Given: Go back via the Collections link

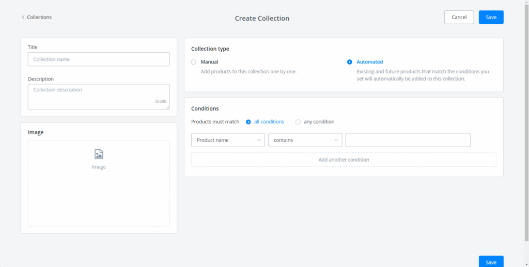Looking at the screenshot, I should coord(39,17).
